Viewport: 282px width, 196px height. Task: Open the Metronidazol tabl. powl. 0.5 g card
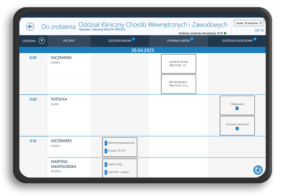pos(179,84)
